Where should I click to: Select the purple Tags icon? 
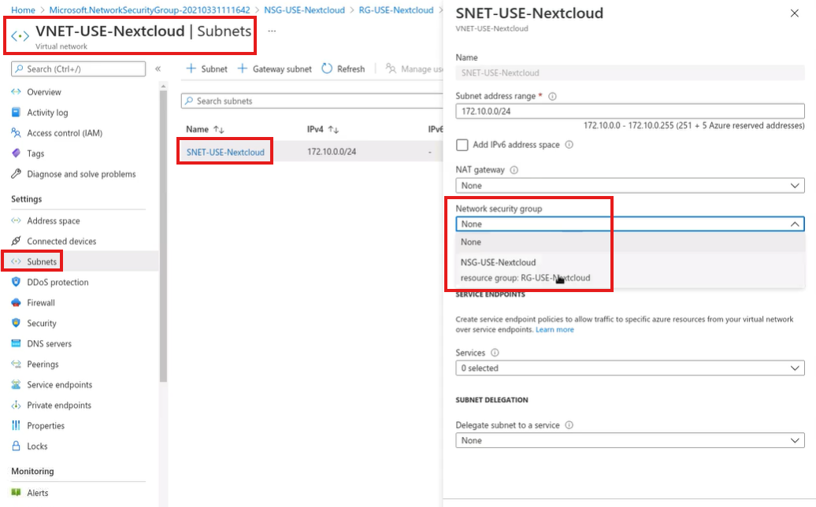point(16,154)
